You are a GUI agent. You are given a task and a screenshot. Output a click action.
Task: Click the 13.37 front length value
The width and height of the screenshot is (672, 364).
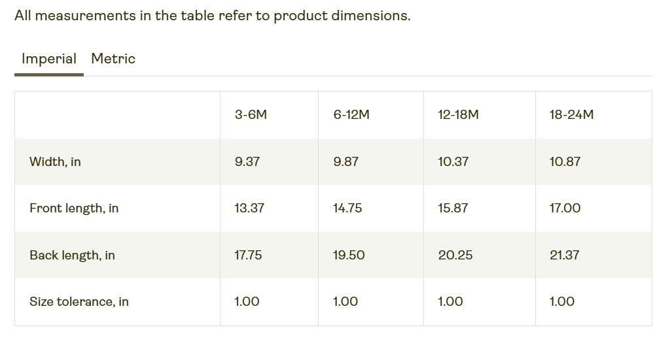pyautogui.click(x=249, y=208)
